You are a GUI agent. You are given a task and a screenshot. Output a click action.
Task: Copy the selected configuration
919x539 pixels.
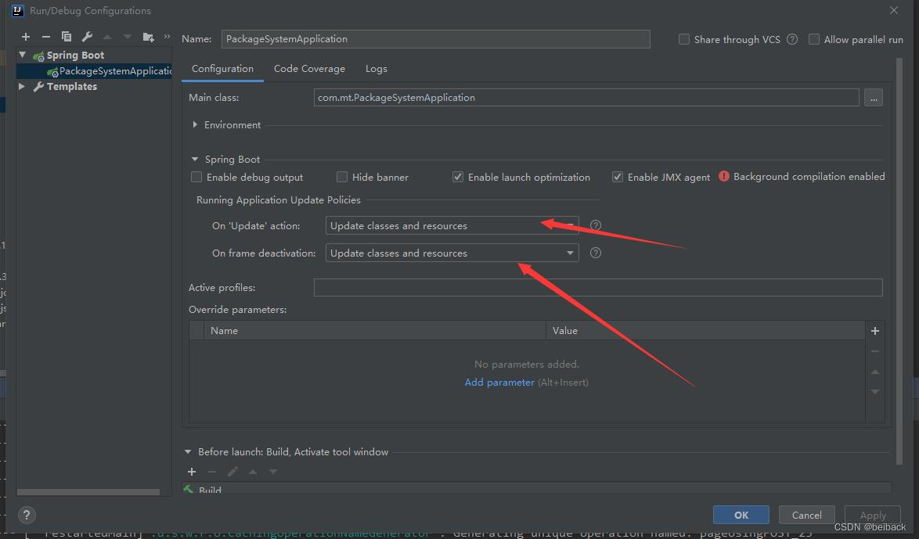(67, 36)
